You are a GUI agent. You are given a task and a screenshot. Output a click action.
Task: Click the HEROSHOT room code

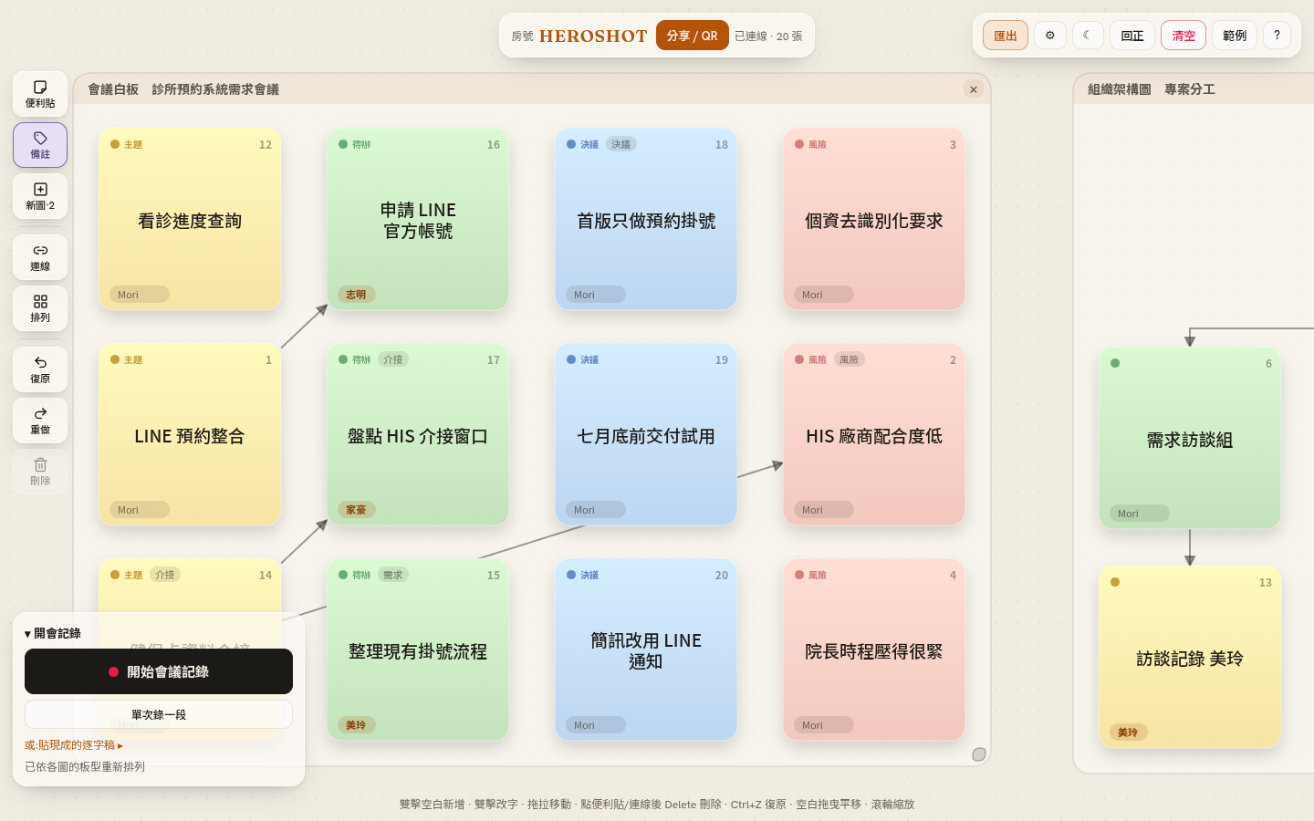(x=593, y=36)
